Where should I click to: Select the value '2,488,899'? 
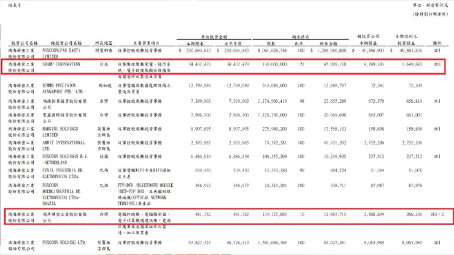pos(374,215)
